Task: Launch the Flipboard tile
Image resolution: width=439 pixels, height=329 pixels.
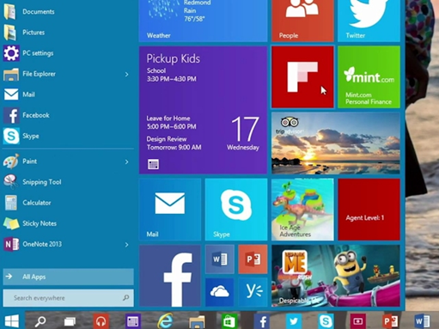Action: pos(302,77)
